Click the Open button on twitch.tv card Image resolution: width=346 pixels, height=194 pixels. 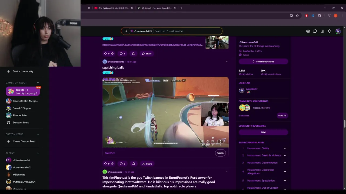coord(220,153)
